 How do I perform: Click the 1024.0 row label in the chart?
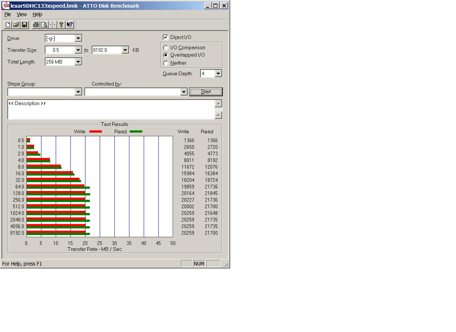tap(17, 213)
